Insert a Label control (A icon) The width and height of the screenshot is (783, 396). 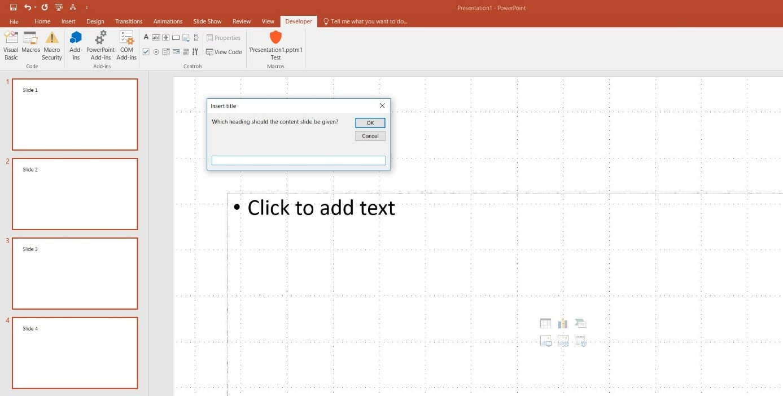tap(146, 37)
